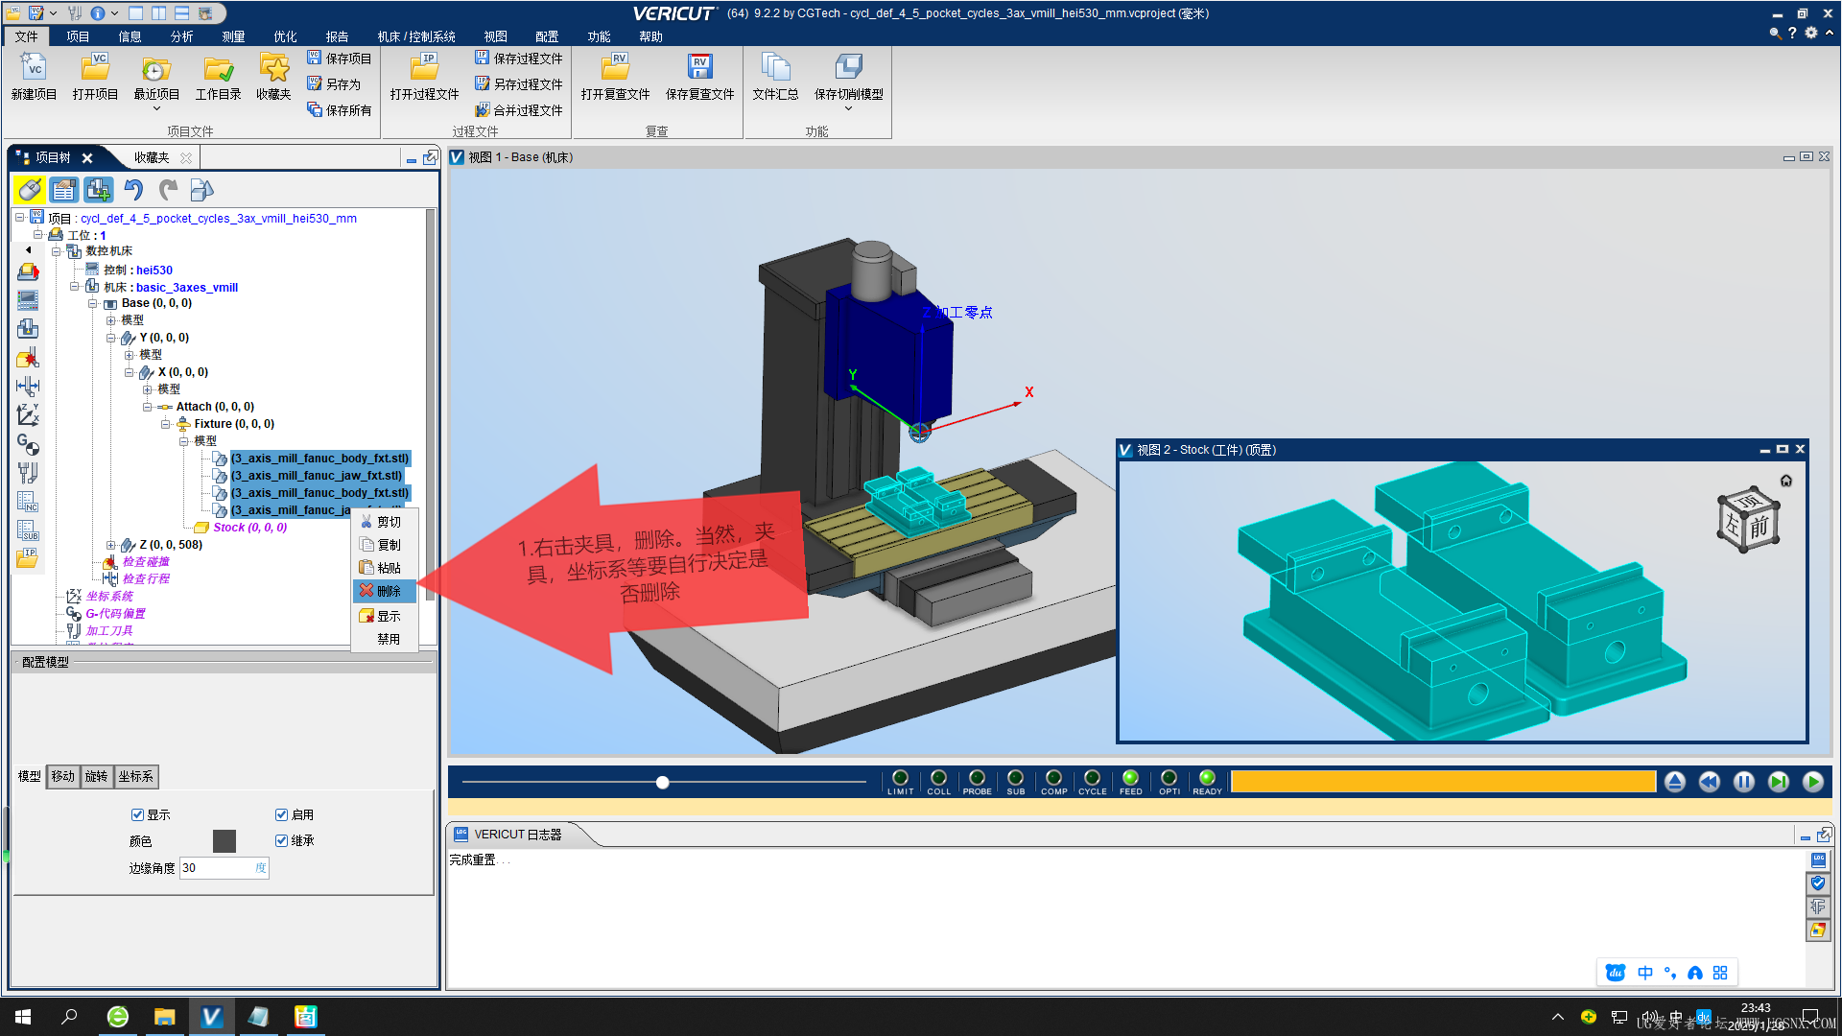Open the 优化 menu
Screen dimensions: 1842x1036
point(285,36)
